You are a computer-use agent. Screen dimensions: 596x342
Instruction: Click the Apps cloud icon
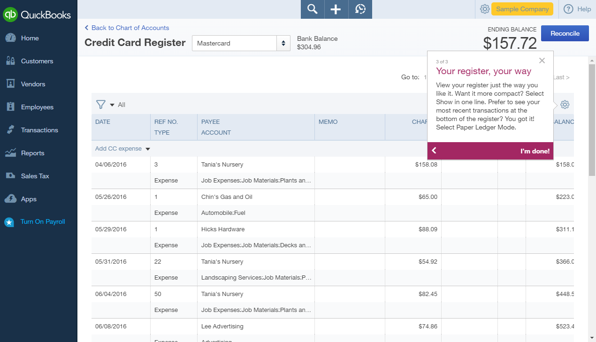[x=10, y=199]
